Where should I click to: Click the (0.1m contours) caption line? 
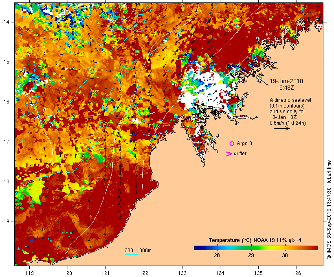[287, 106]
